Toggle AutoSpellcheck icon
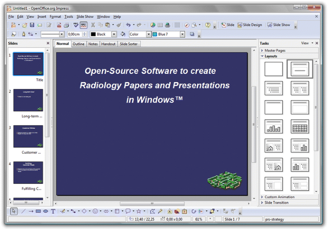 coord(83,25)
